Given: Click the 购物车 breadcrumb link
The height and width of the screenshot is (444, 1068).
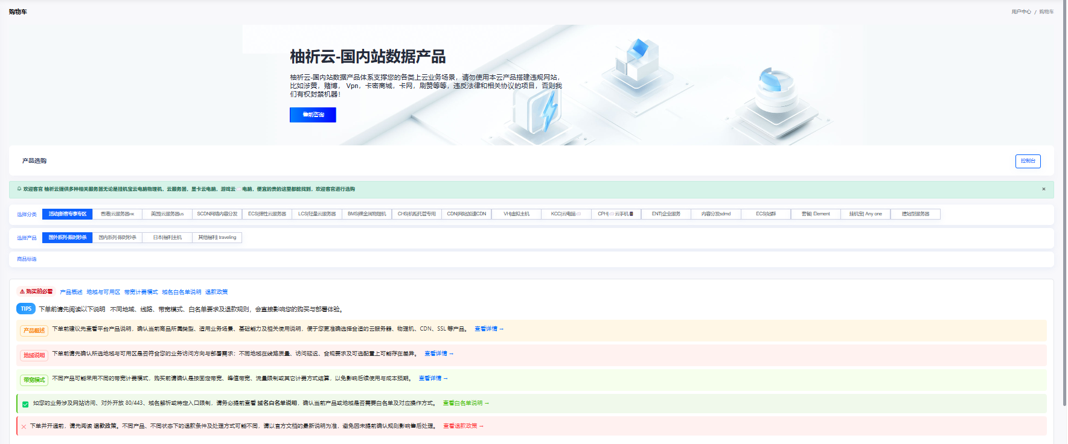Looking at the screenshot, I should 1046,12.
